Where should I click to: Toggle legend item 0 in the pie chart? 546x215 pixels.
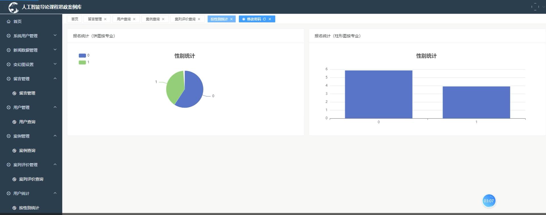(x=84, y=55)
